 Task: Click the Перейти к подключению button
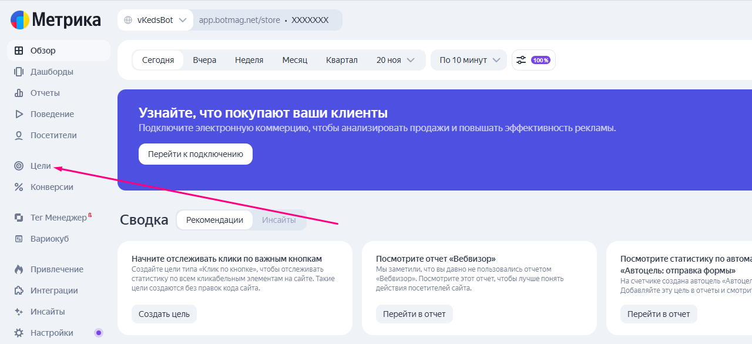[x=195, y=154]
